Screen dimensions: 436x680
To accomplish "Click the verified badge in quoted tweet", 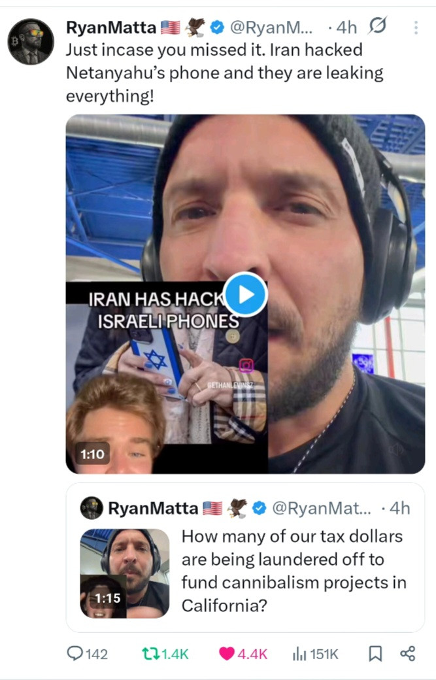I will click(x=260, y=508).
